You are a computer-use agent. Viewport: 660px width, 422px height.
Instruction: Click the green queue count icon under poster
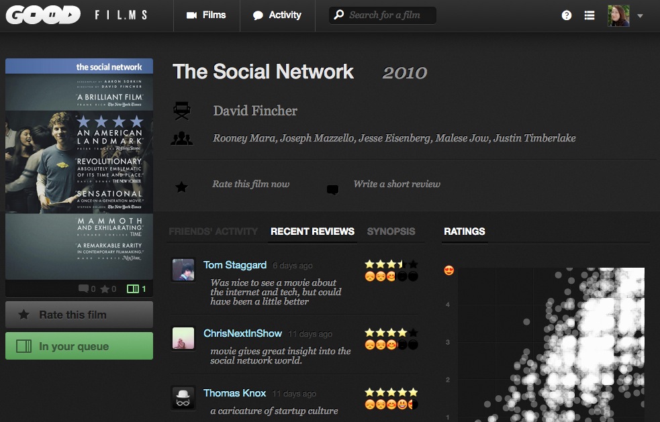coord(132,288)
